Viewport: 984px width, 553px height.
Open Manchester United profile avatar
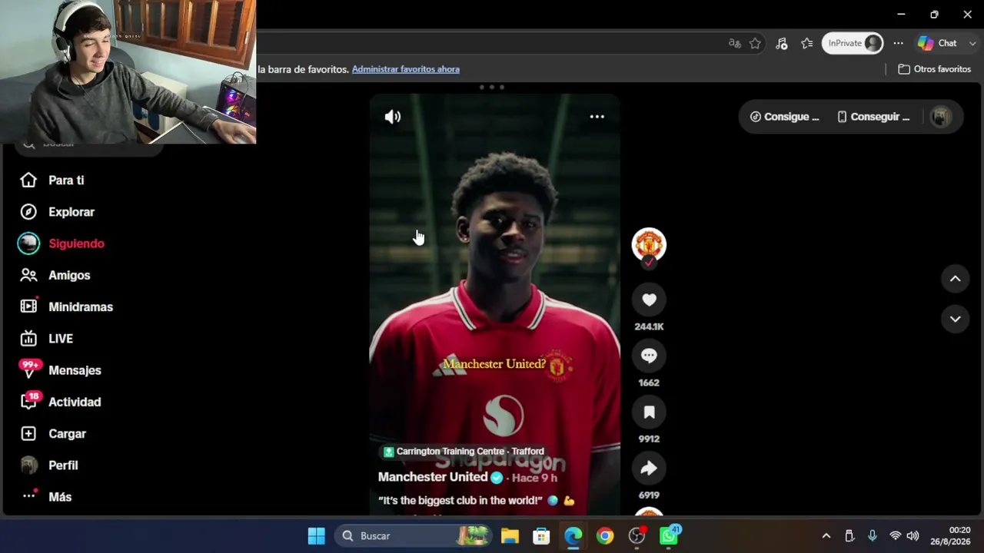tap(649, 244)
